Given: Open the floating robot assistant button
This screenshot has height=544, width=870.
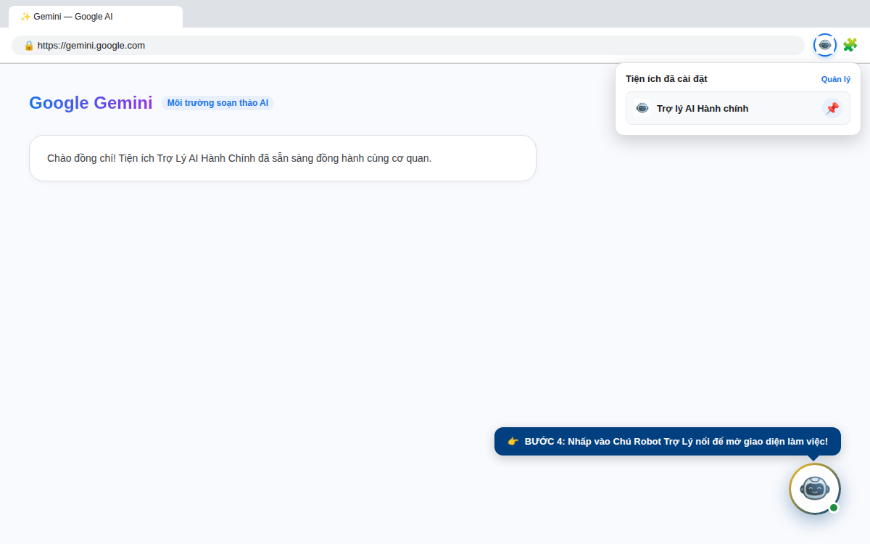Looking at the screenshot, I should coord(815,489).
